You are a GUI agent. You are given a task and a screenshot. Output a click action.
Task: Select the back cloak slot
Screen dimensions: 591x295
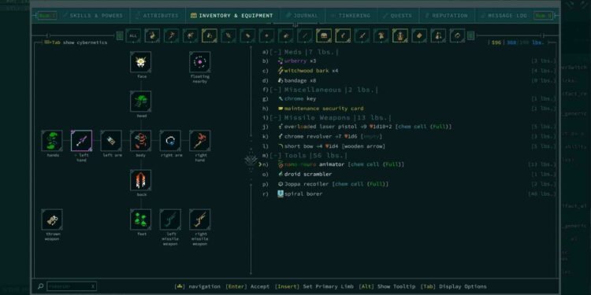140,180
